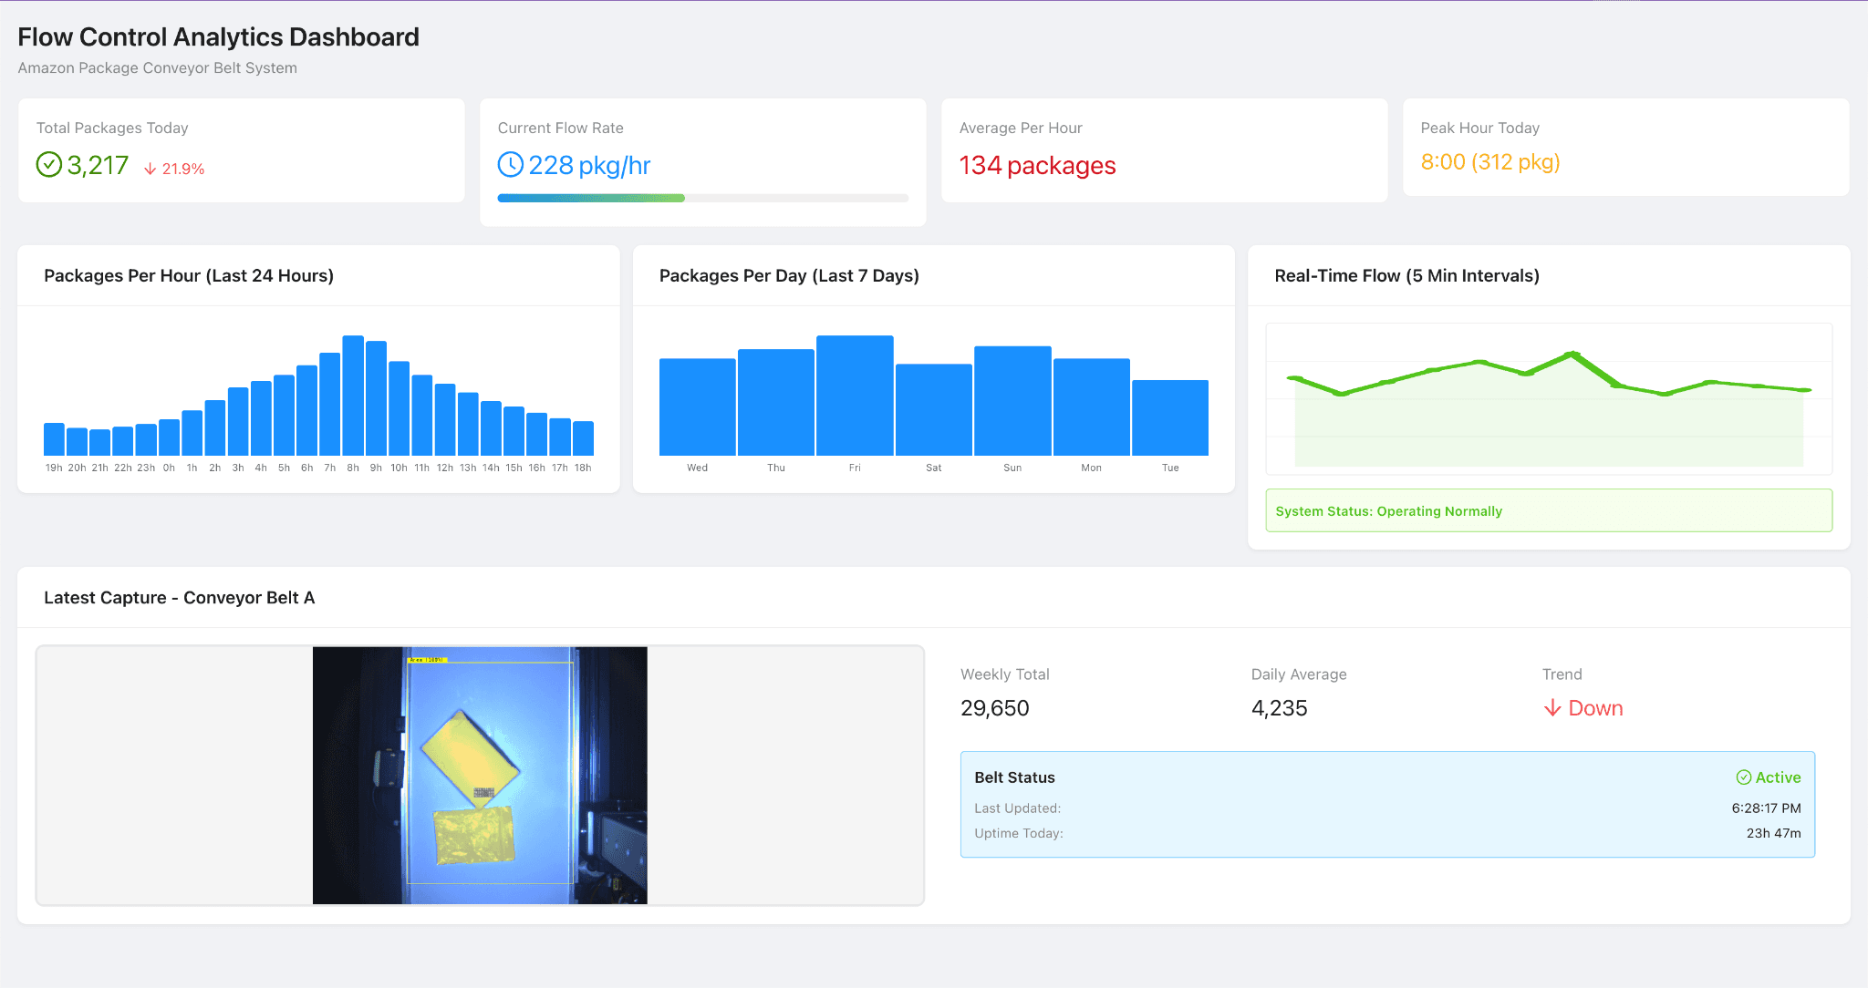
Task: Select the Packages Per Day tab header
Action: tap(788, 275)
